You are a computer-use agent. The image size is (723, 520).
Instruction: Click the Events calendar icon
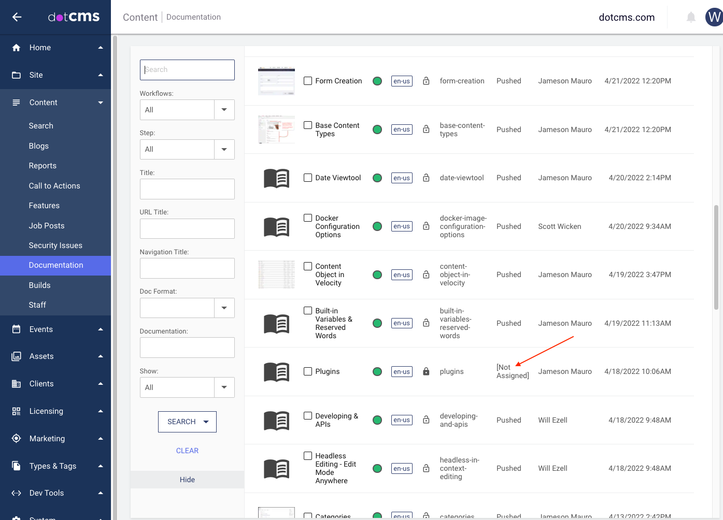click(x=16, y=329)
